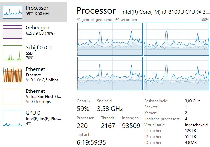Image resolution: width=210 pixels, height=147 pixels.
Task: Select the Processor mini graph thumbnail
Action: (13, 11)
